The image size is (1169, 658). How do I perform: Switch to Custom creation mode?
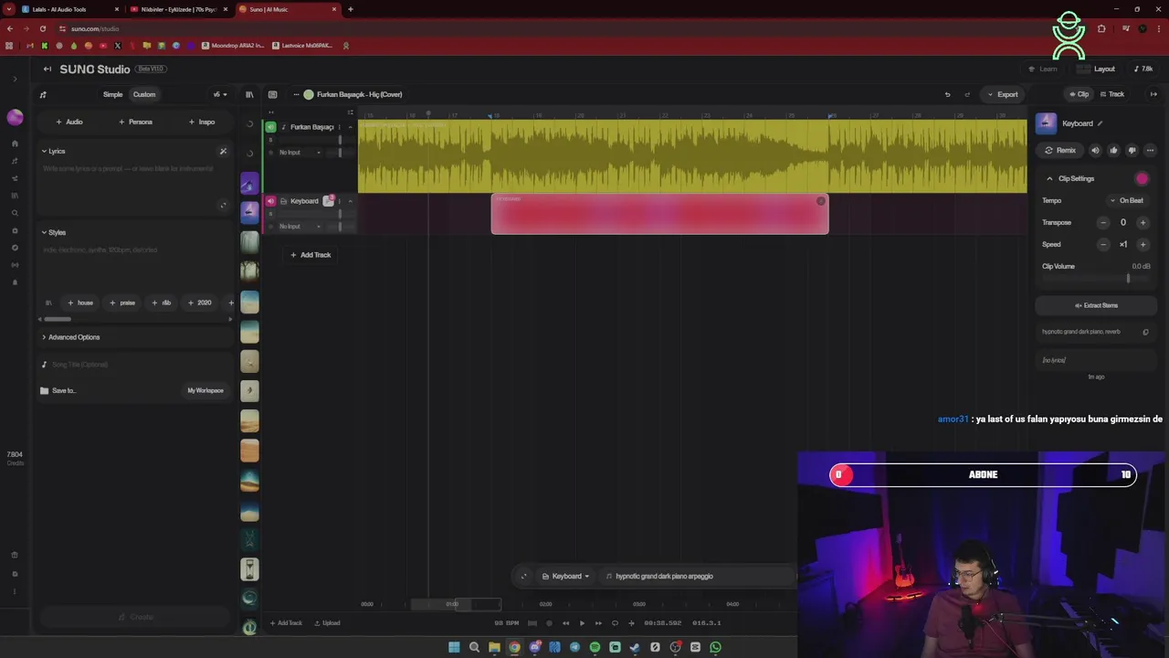[x=144, y=94]
